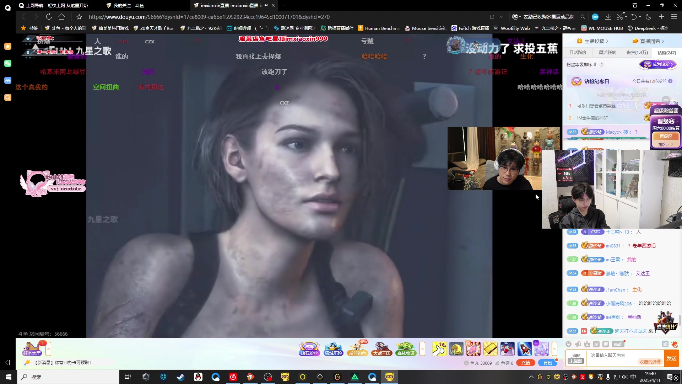Open a new browser tab
Image resolution: width=682 pixels, height=384 pixels.
tap(284, 5)
